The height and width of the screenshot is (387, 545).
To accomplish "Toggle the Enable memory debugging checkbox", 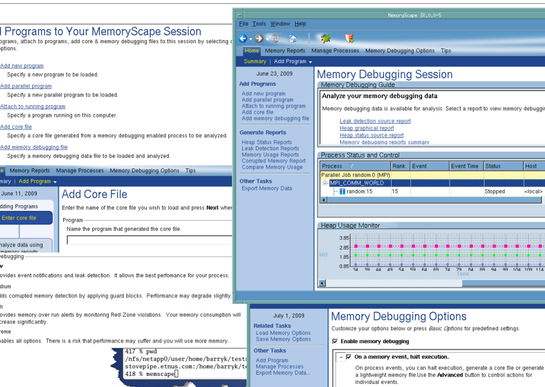I will [335, 341].
